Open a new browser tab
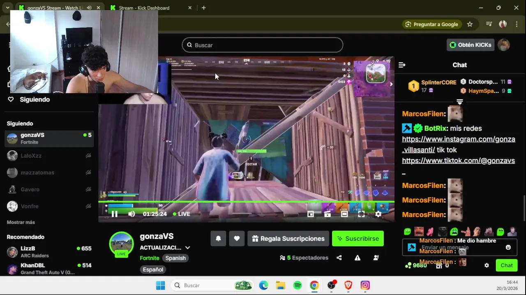Image resolution: width=526 pixels, height=295 pixels. 203,8
